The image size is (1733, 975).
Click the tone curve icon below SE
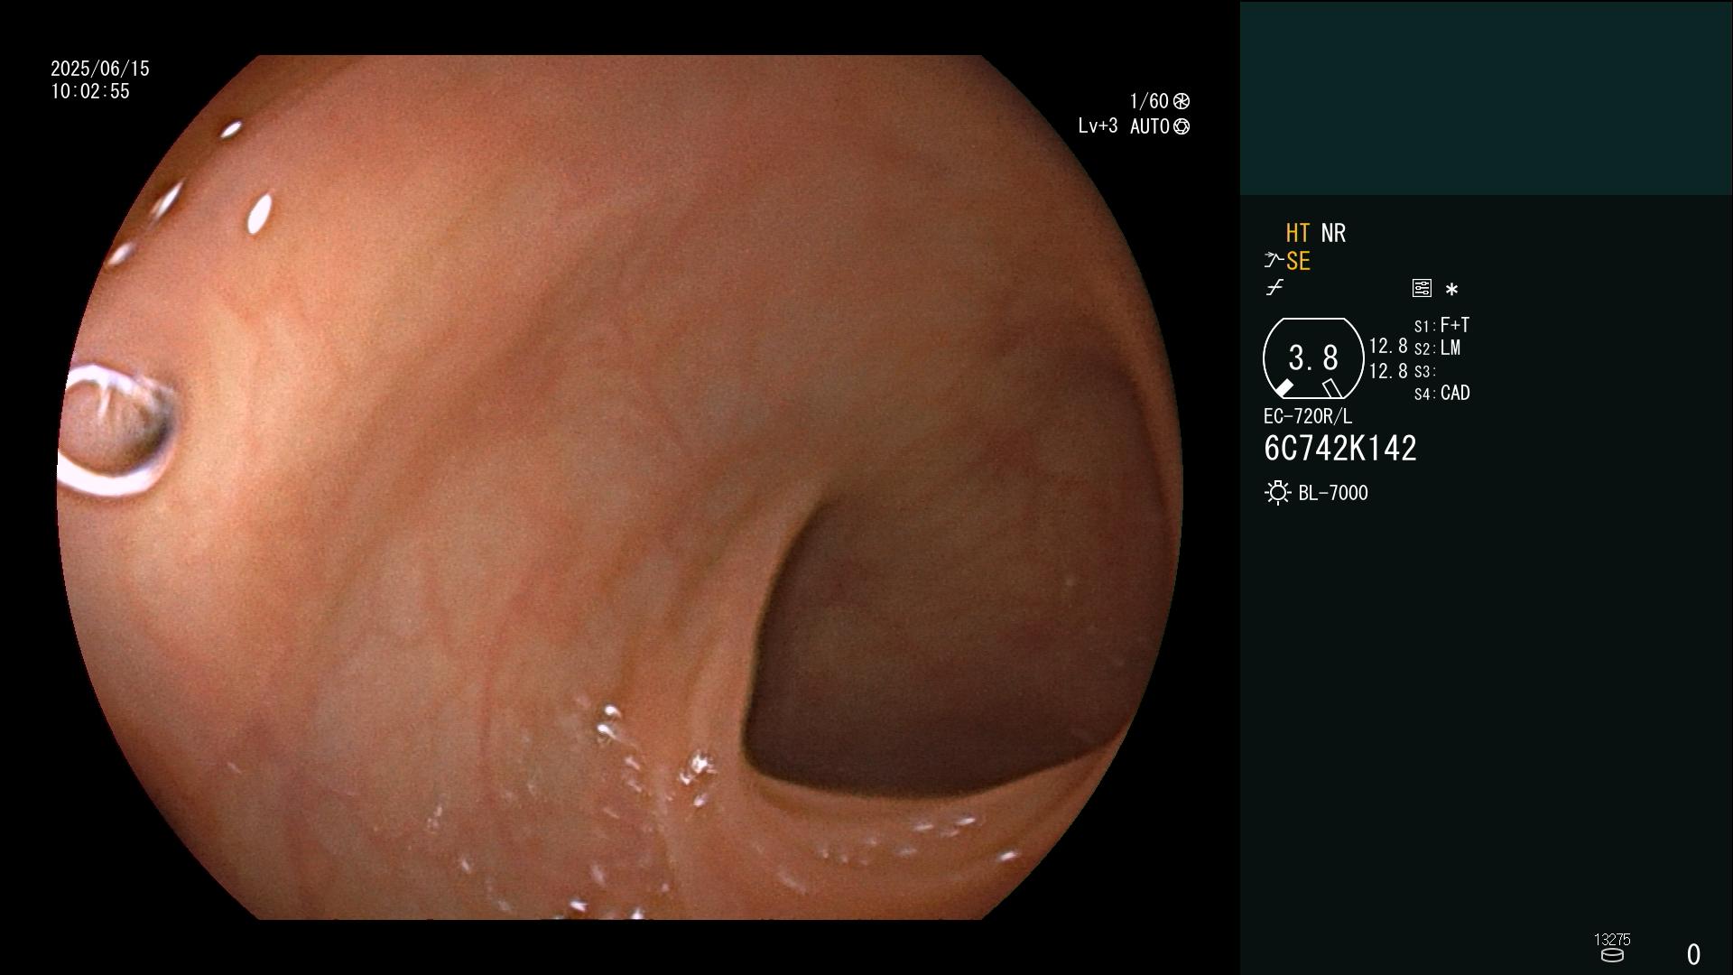(x=1274, y=288)
